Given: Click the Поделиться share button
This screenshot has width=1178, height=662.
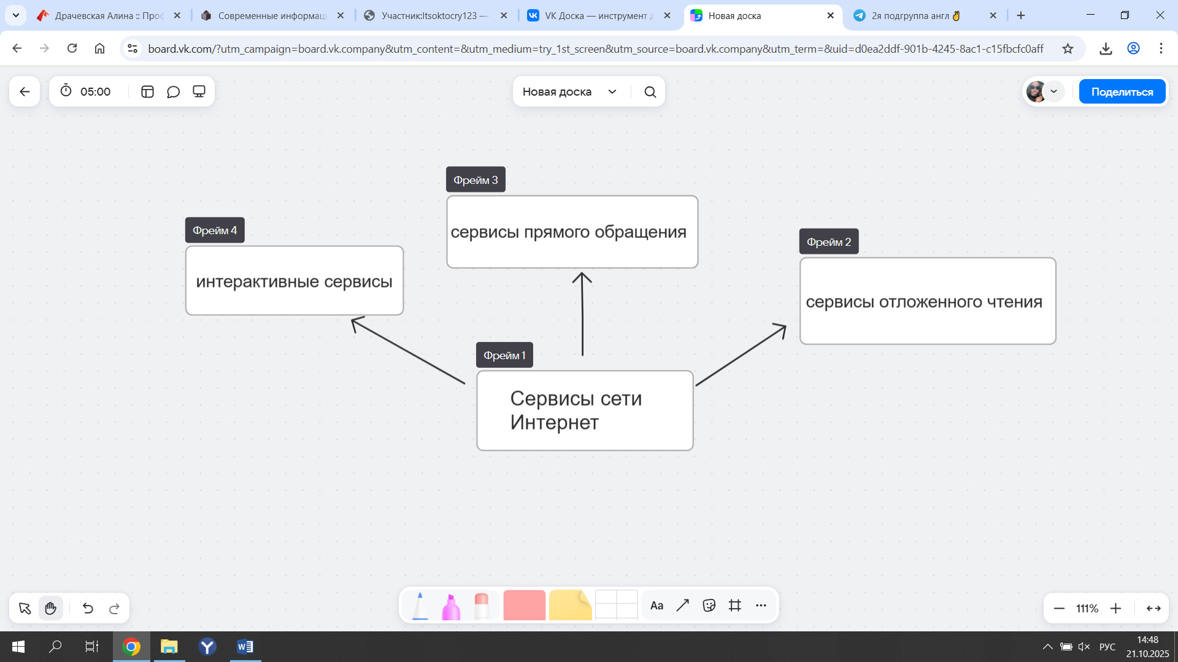Looking at the screenshot, I should tap(1122, 92).
